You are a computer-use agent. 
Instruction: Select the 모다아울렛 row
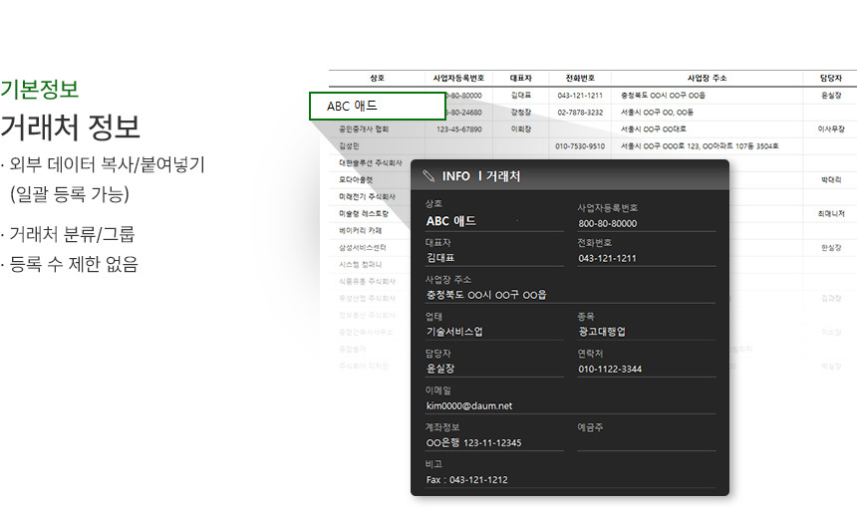click(x=356, y=179)
